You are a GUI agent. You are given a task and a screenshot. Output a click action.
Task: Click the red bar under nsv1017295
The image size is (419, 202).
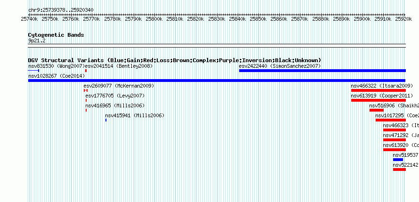pyautogui.click(x=391, y=120)
